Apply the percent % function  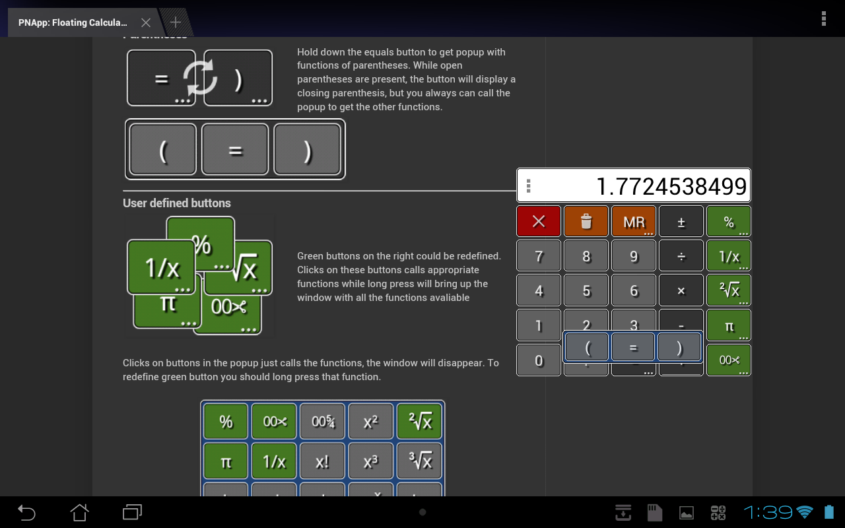[x=728, y=221]
